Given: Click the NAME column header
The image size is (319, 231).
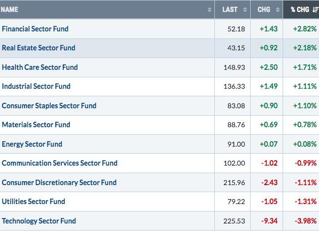Looking at the screenshot, I should (9, 9).
